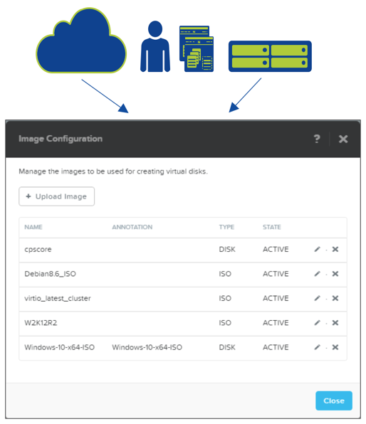The height and width of the screenshot is (424, 366).
Task: Select the Debian8.6_ISO name cell
Action: coord(50,274)
